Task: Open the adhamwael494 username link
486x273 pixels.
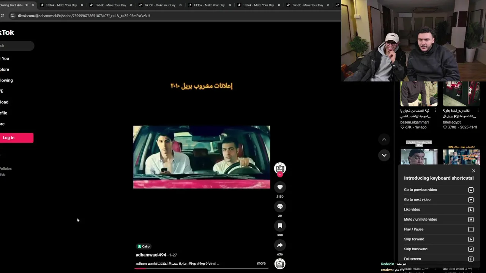Action: pos(151,255)
